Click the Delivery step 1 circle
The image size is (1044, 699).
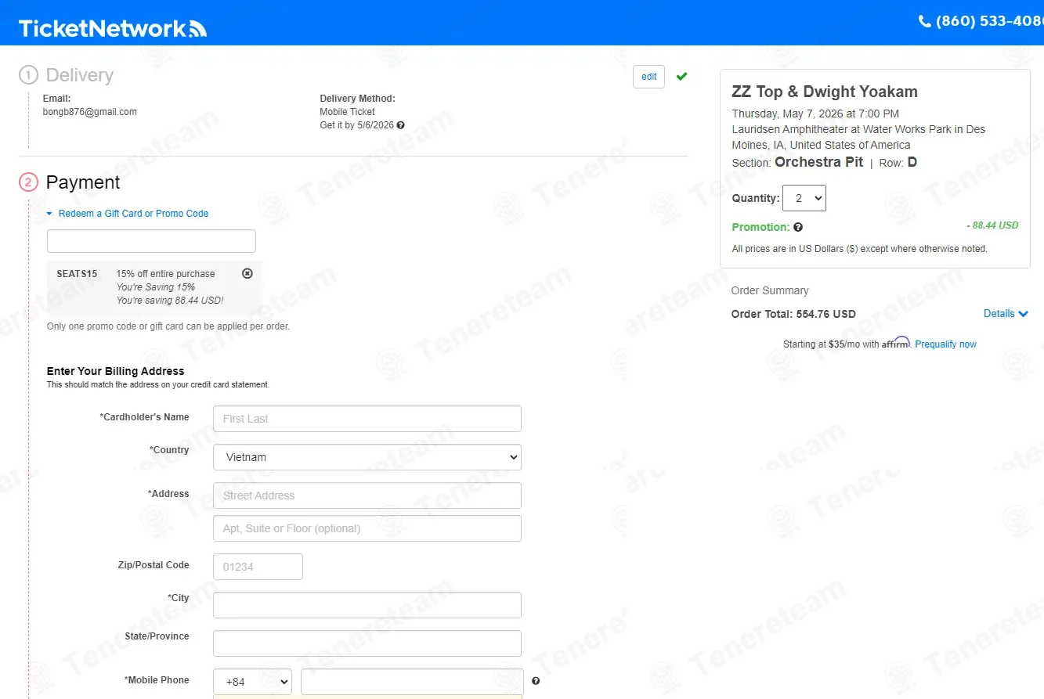pyautogui.click(x=28, y=75)
